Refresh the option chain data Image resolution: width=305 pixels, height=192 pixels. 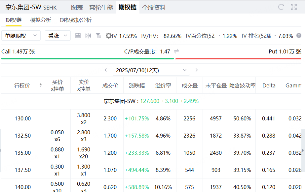click(x=281, y=7)
